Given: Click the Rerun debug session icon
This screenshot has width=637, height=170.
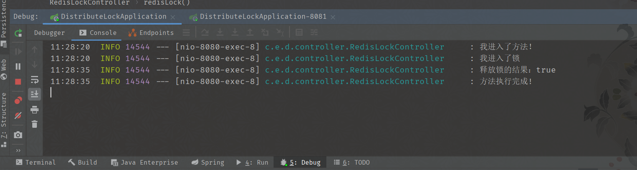Looking at the screenshot, I should pyautogui.click(x=18, y=33).
